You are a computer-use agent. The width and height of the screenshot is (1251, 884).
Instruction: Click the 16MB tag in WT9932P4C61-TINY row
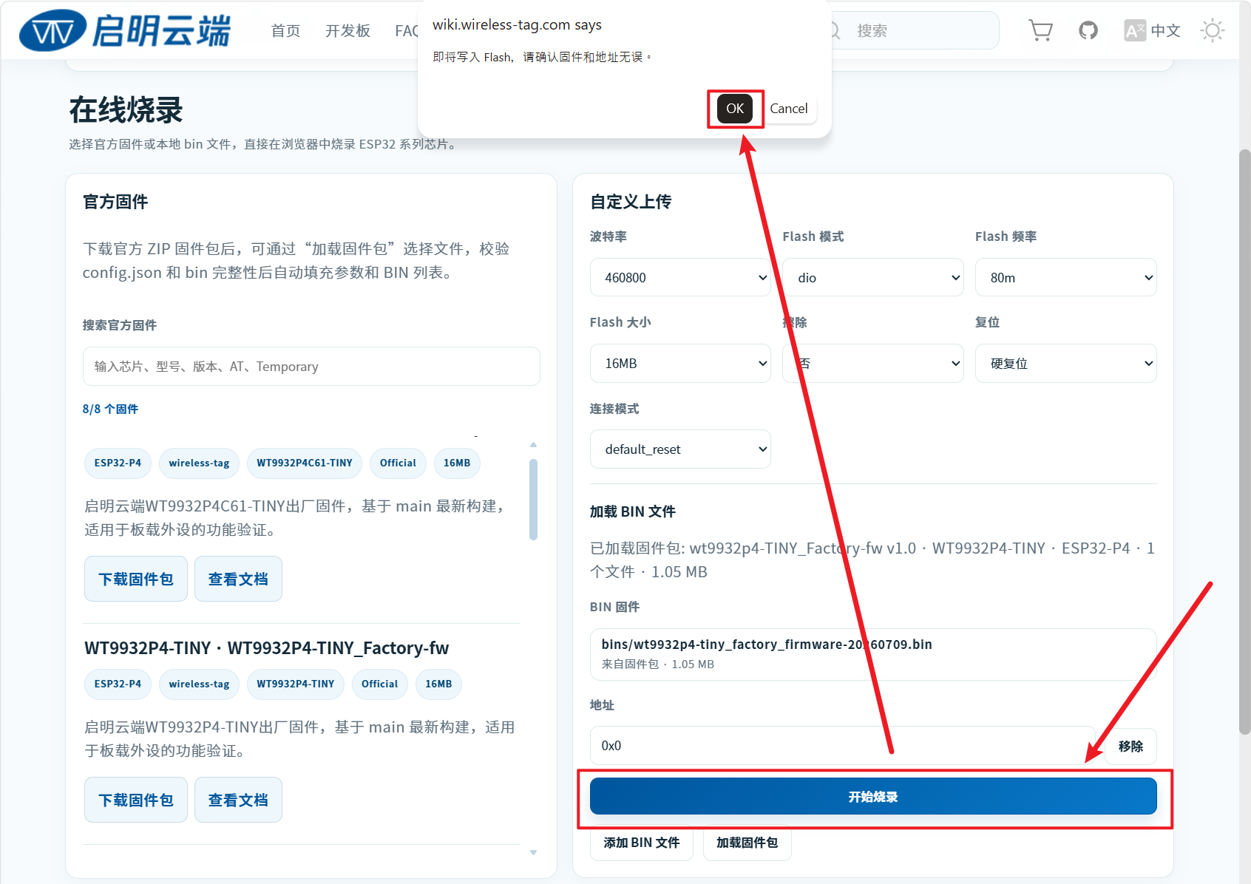tap(457, 463)
